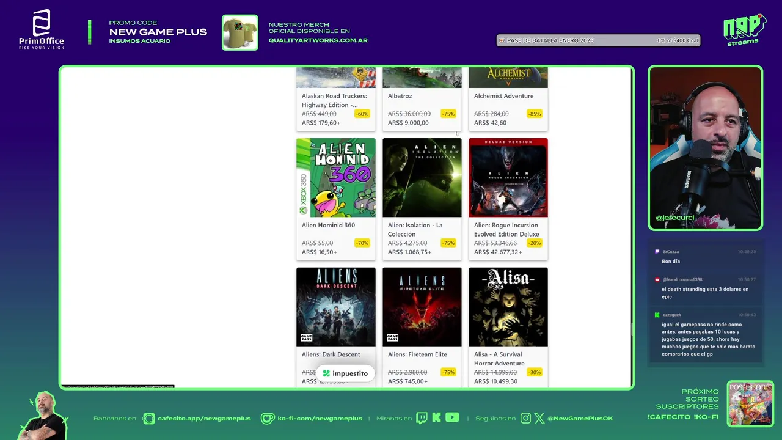The width and height of the screenshot is (782, 440).
Task: Open the Alien: Rogue Incursion cover art
Action: pyautogui.click(x=508, y=177)
